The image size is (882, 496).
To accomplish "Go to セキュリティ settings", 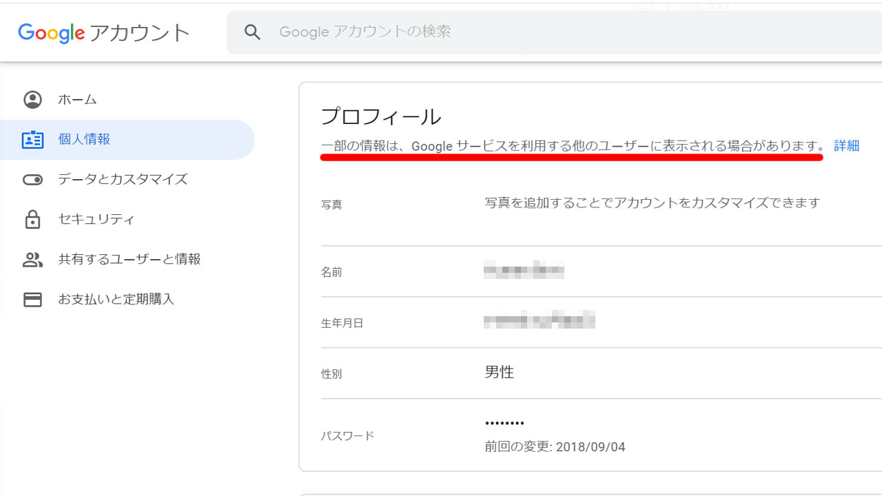I will point(96,220).
